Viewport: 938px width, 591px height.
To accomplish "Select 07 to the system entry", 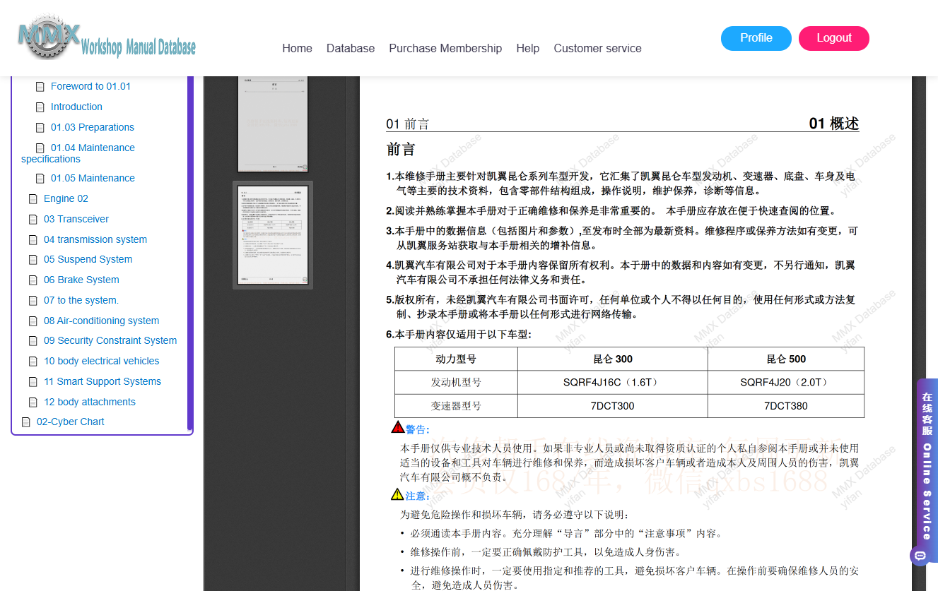I will tap(81, 300).
